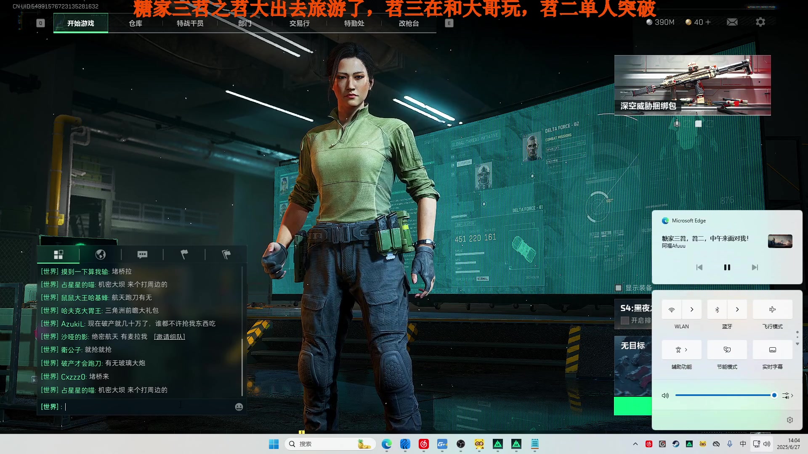
Task: Open the media thumbnail in Edge card
Action: 780,241
